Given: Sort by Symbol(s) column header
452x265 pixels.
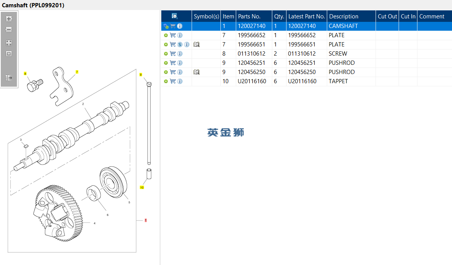Looking at the screenshot, I should point(206,16).
